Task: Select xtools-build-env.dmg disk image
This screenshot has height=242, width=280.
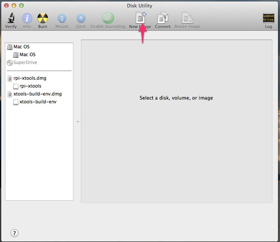Action: point(39,94)
